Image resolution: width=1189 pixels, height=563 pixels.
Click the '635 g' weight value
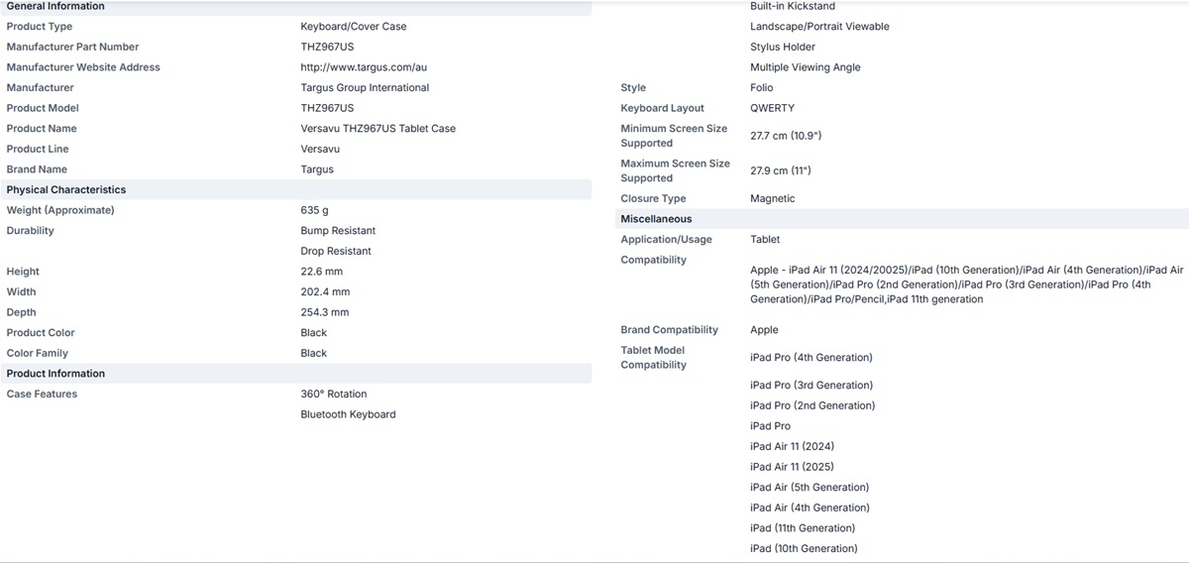pyautogui.click(x=314, y=210)
